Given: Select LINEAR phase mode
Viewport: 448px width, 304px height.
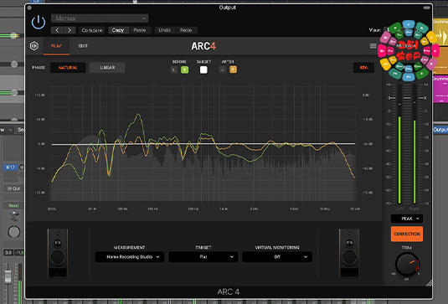Looking at the screenshot, I should [107, 68].
